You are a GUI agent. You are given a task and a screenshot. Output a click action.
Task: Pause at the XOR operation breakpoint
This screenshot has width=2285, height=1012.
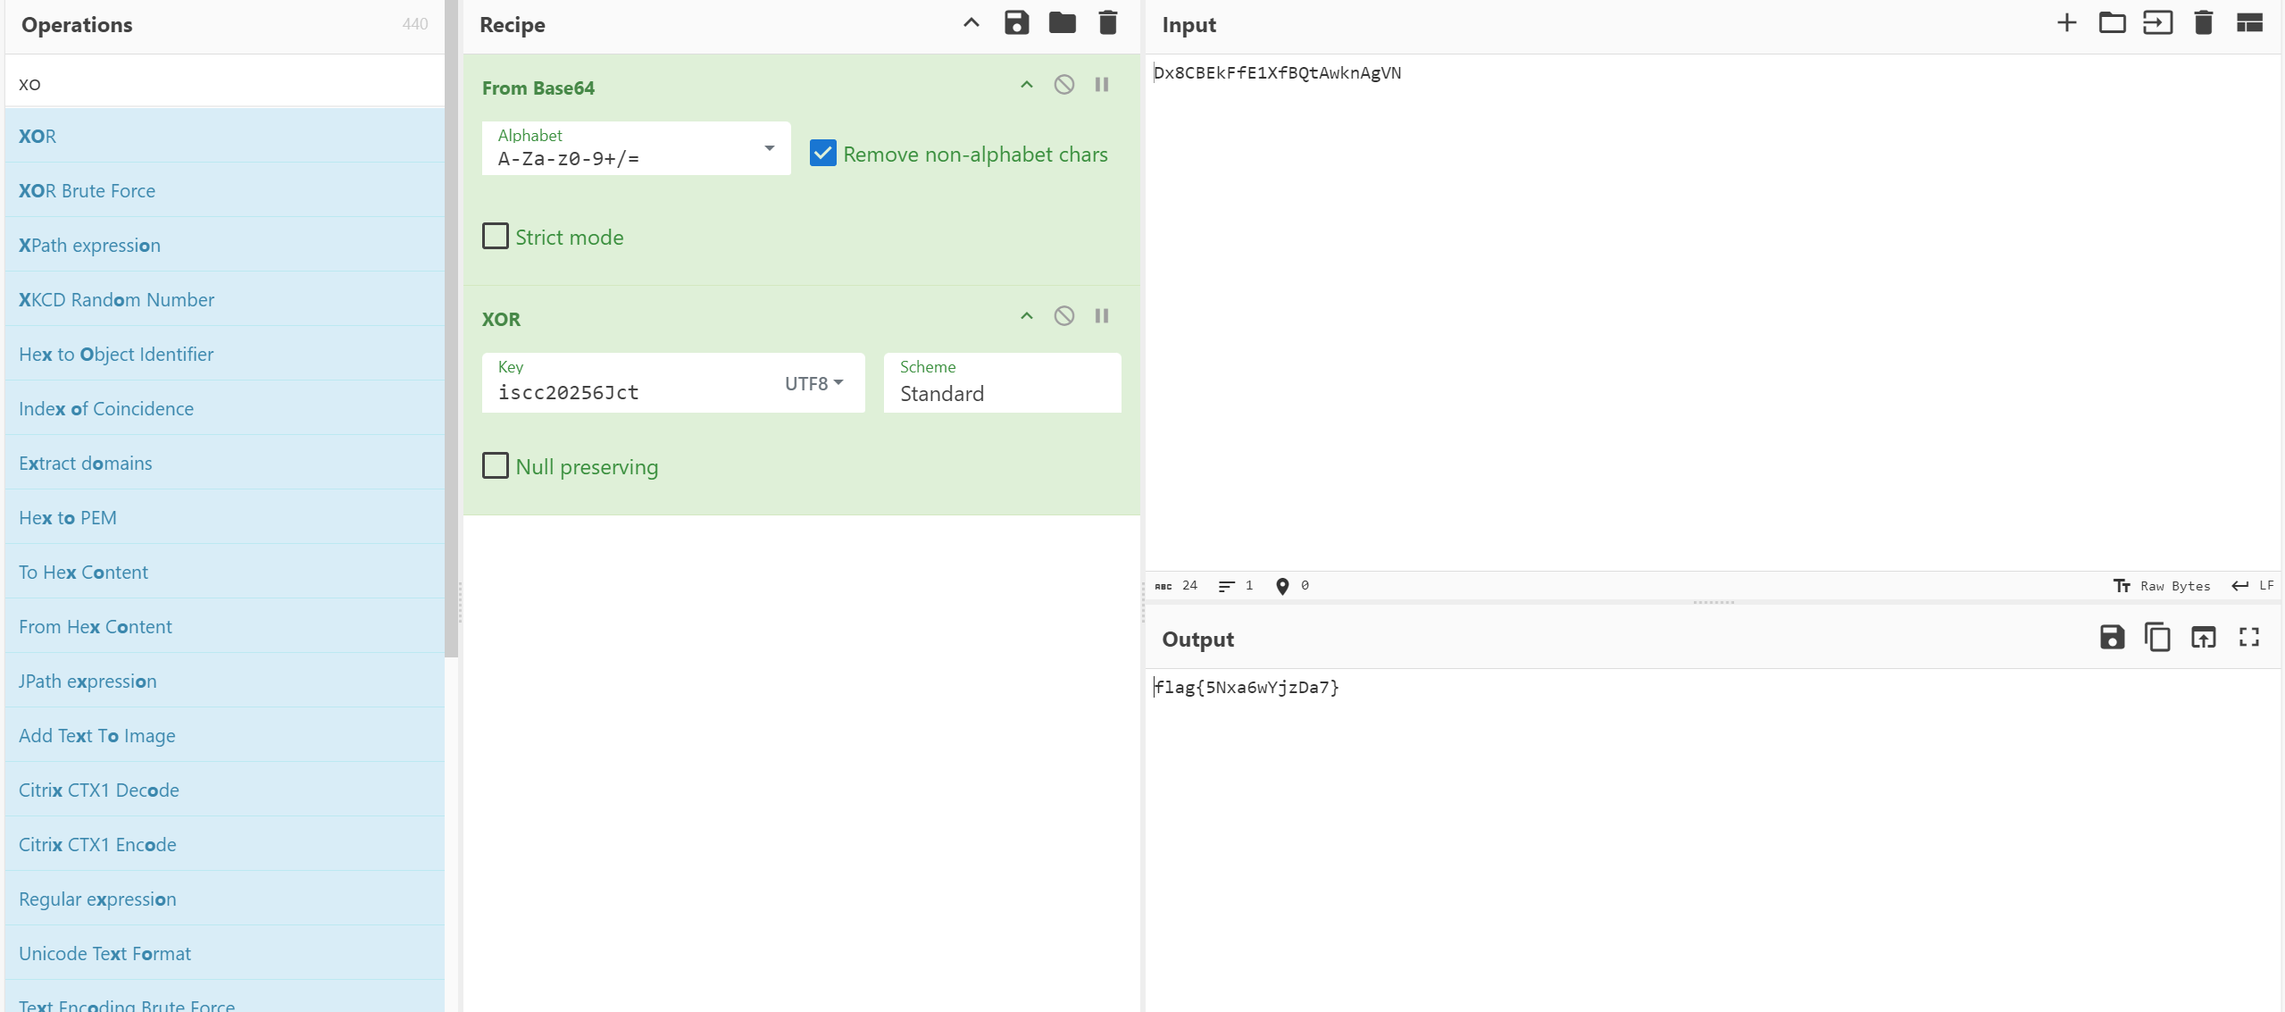click(1101, 316)
